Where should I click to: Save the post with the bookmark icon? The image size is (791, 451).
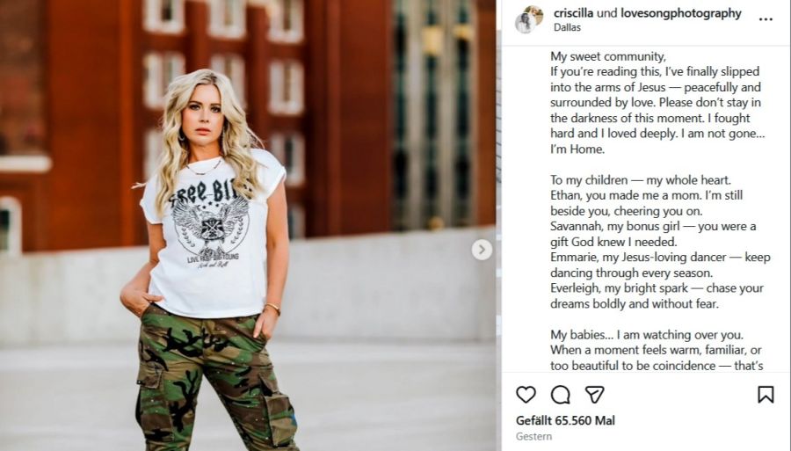click(766, 394)
